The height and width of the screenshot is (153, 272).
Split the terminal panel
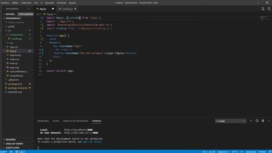[257, 121]
